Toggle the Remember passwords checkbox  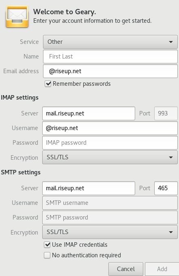(x=48, y=84)
